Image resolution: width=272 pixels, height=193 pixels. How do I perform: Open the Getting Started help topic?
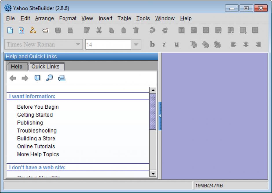point(35,115)
